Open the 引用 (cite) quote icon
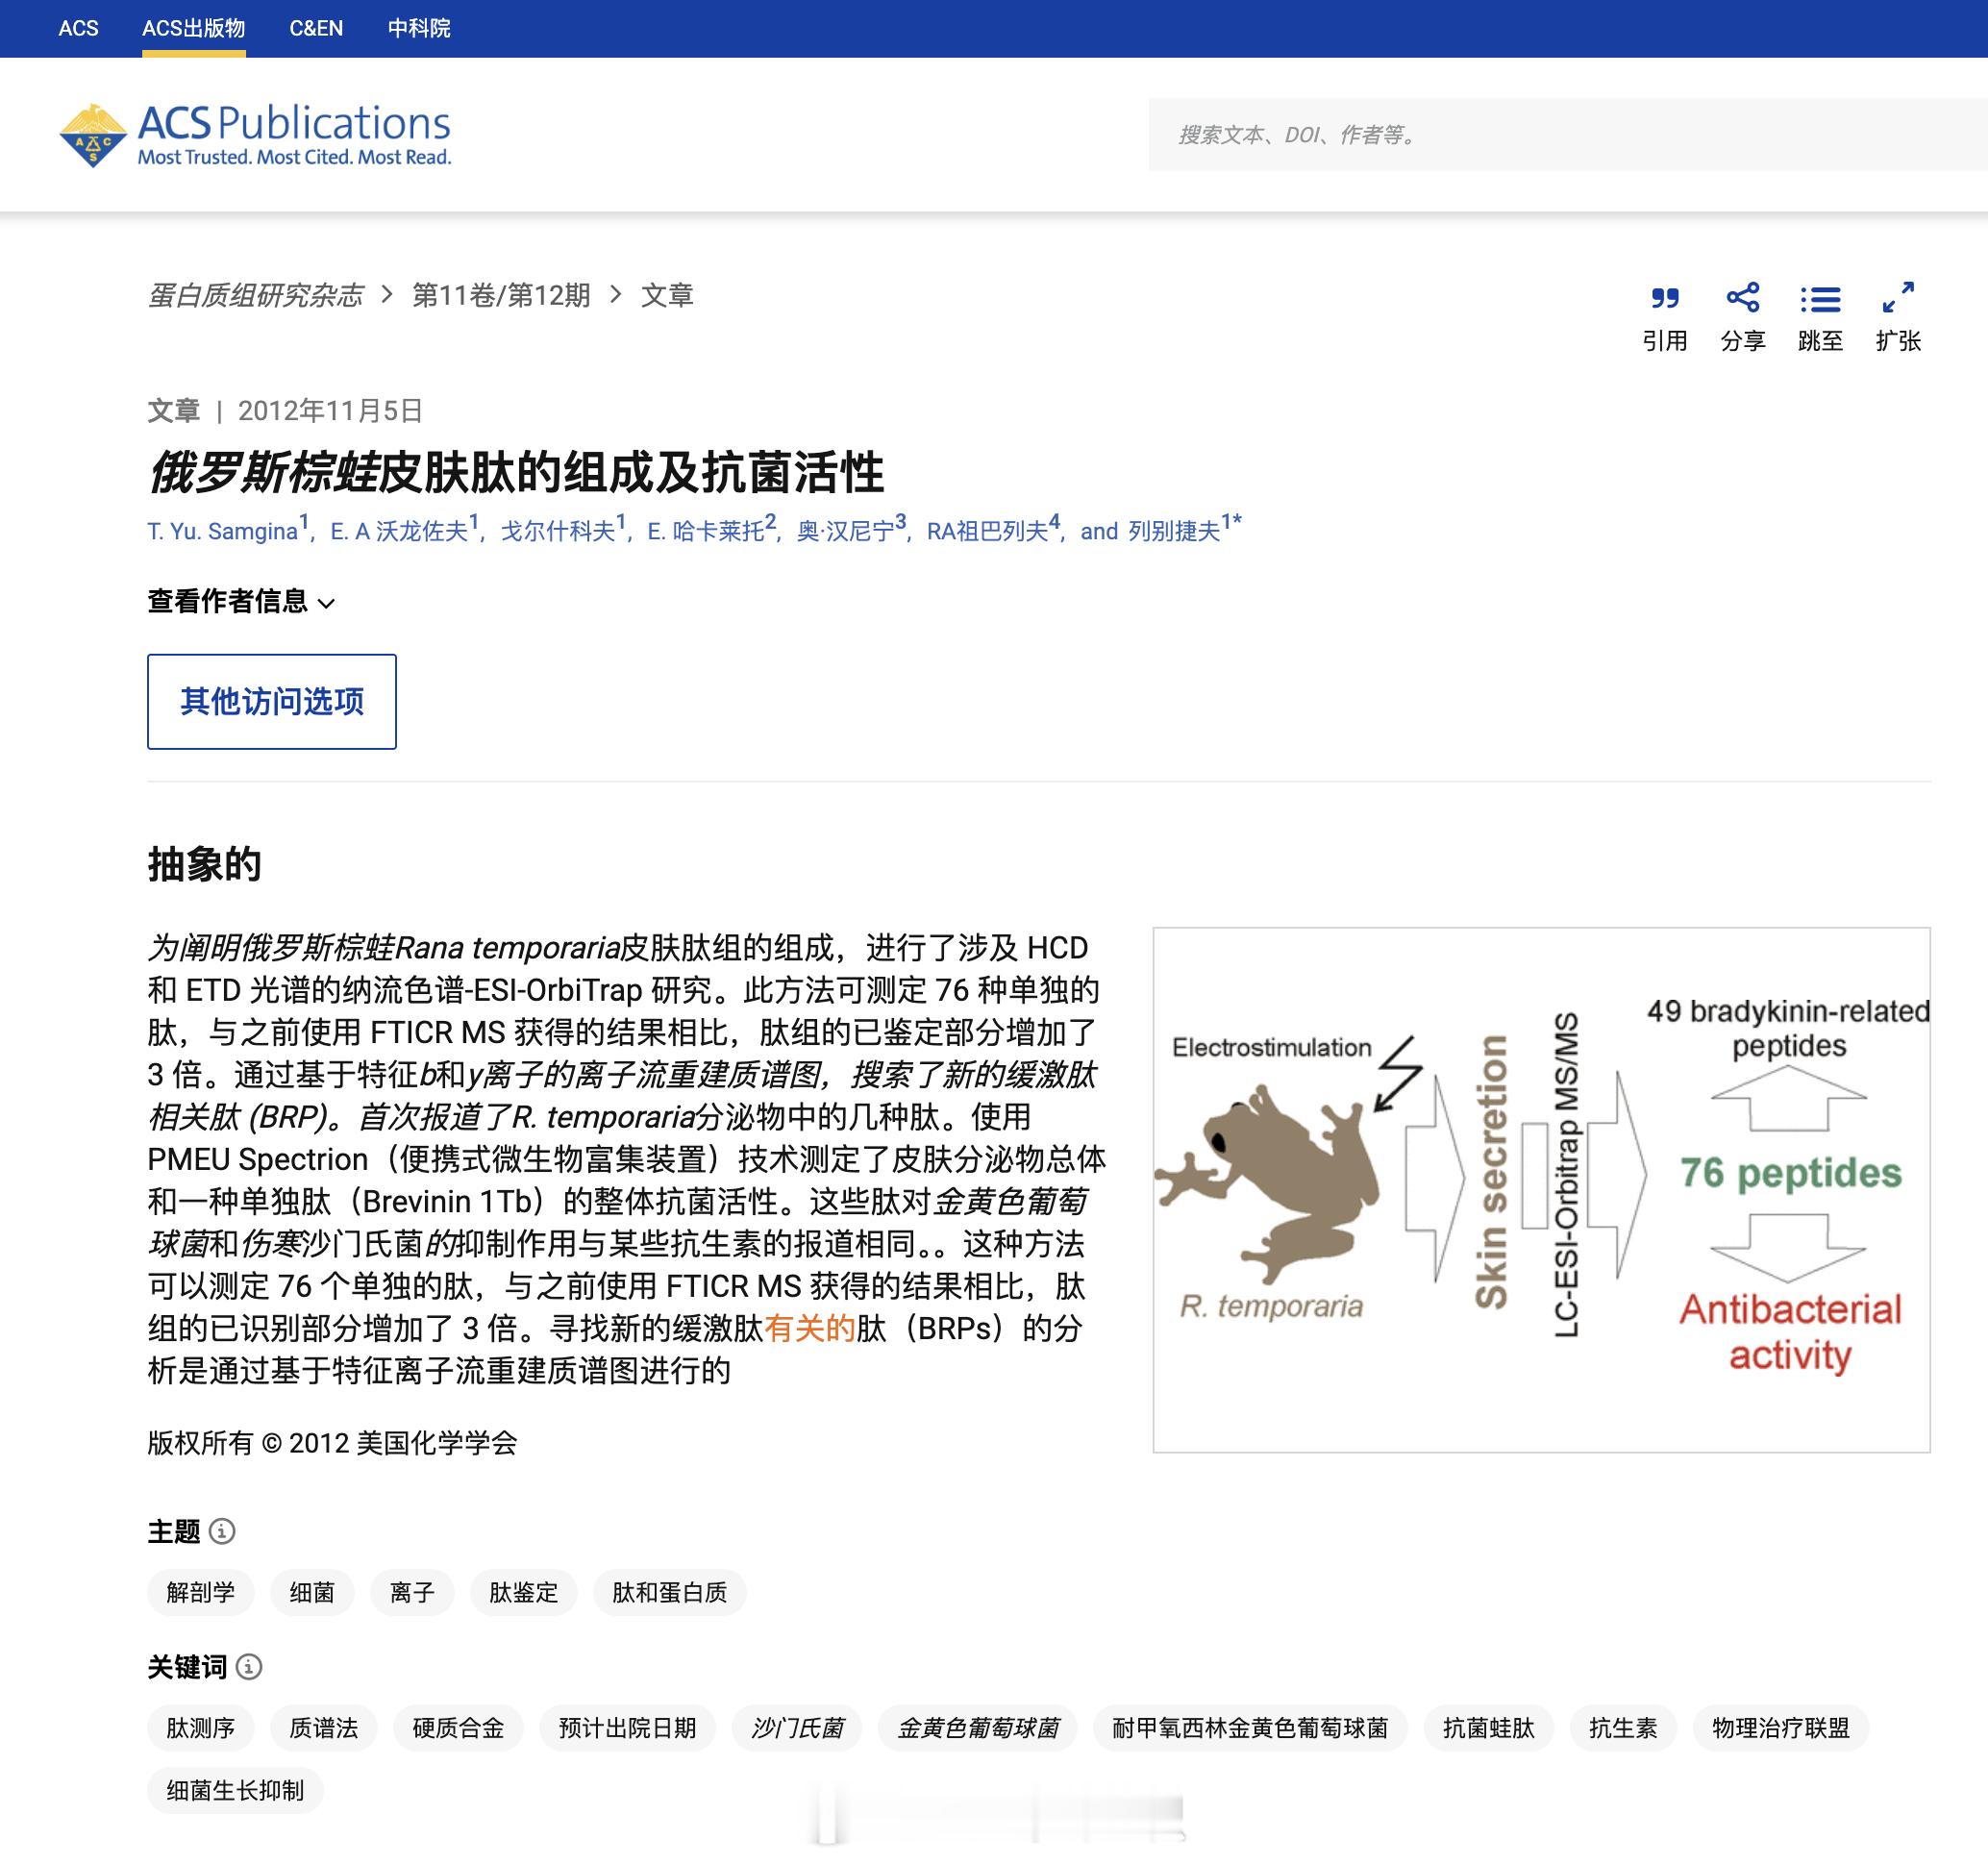 1664,298
